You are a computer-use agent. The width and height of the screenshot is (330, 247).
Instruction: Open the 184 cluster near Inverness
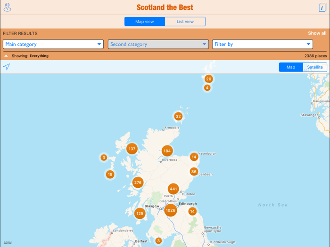tap(167, 151)
